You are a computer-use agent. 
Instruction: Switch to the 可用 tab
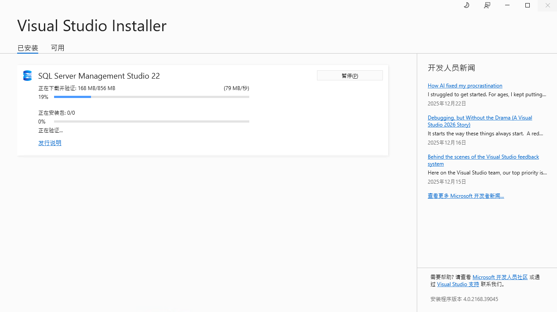(58, 48)
